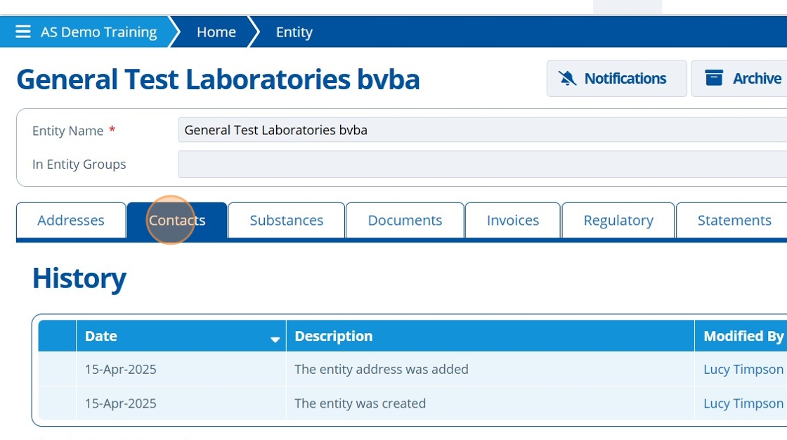Click the In Entity Groups field

(482, 164)
